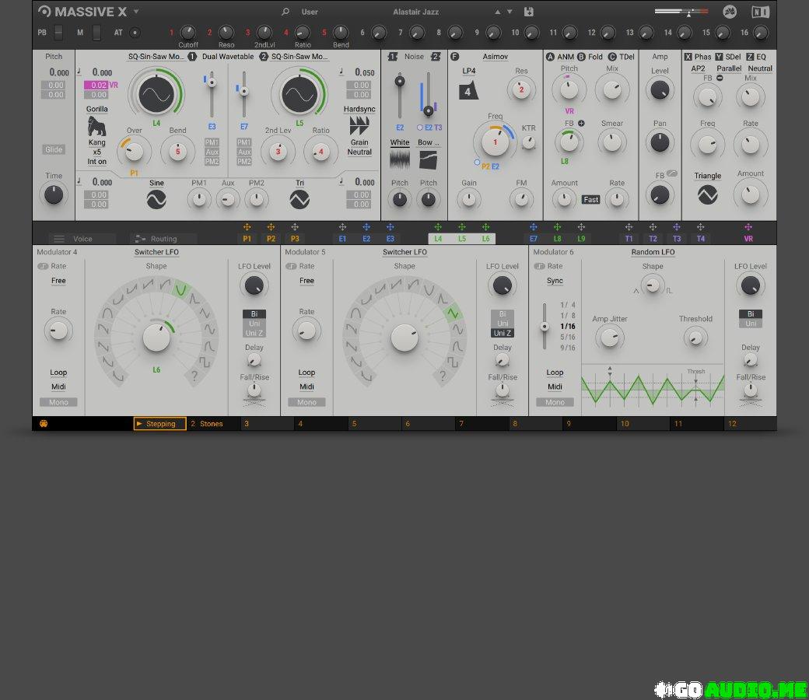Open the Asimov filter type menu
Screen dimensions: 809x700
tap(496, 57)
